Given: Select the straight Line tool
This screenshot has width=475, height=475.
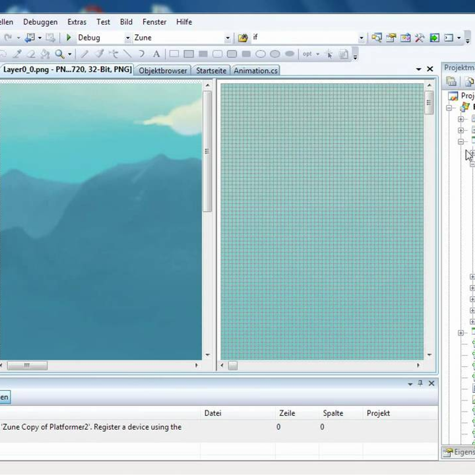Looking at the screenshot, I should pos(128,54).
